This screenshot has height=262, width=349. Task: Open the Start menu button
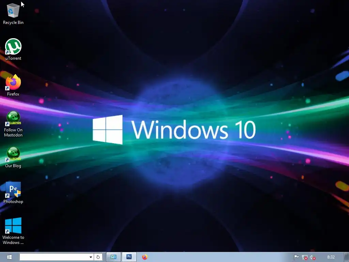[9, 257]
